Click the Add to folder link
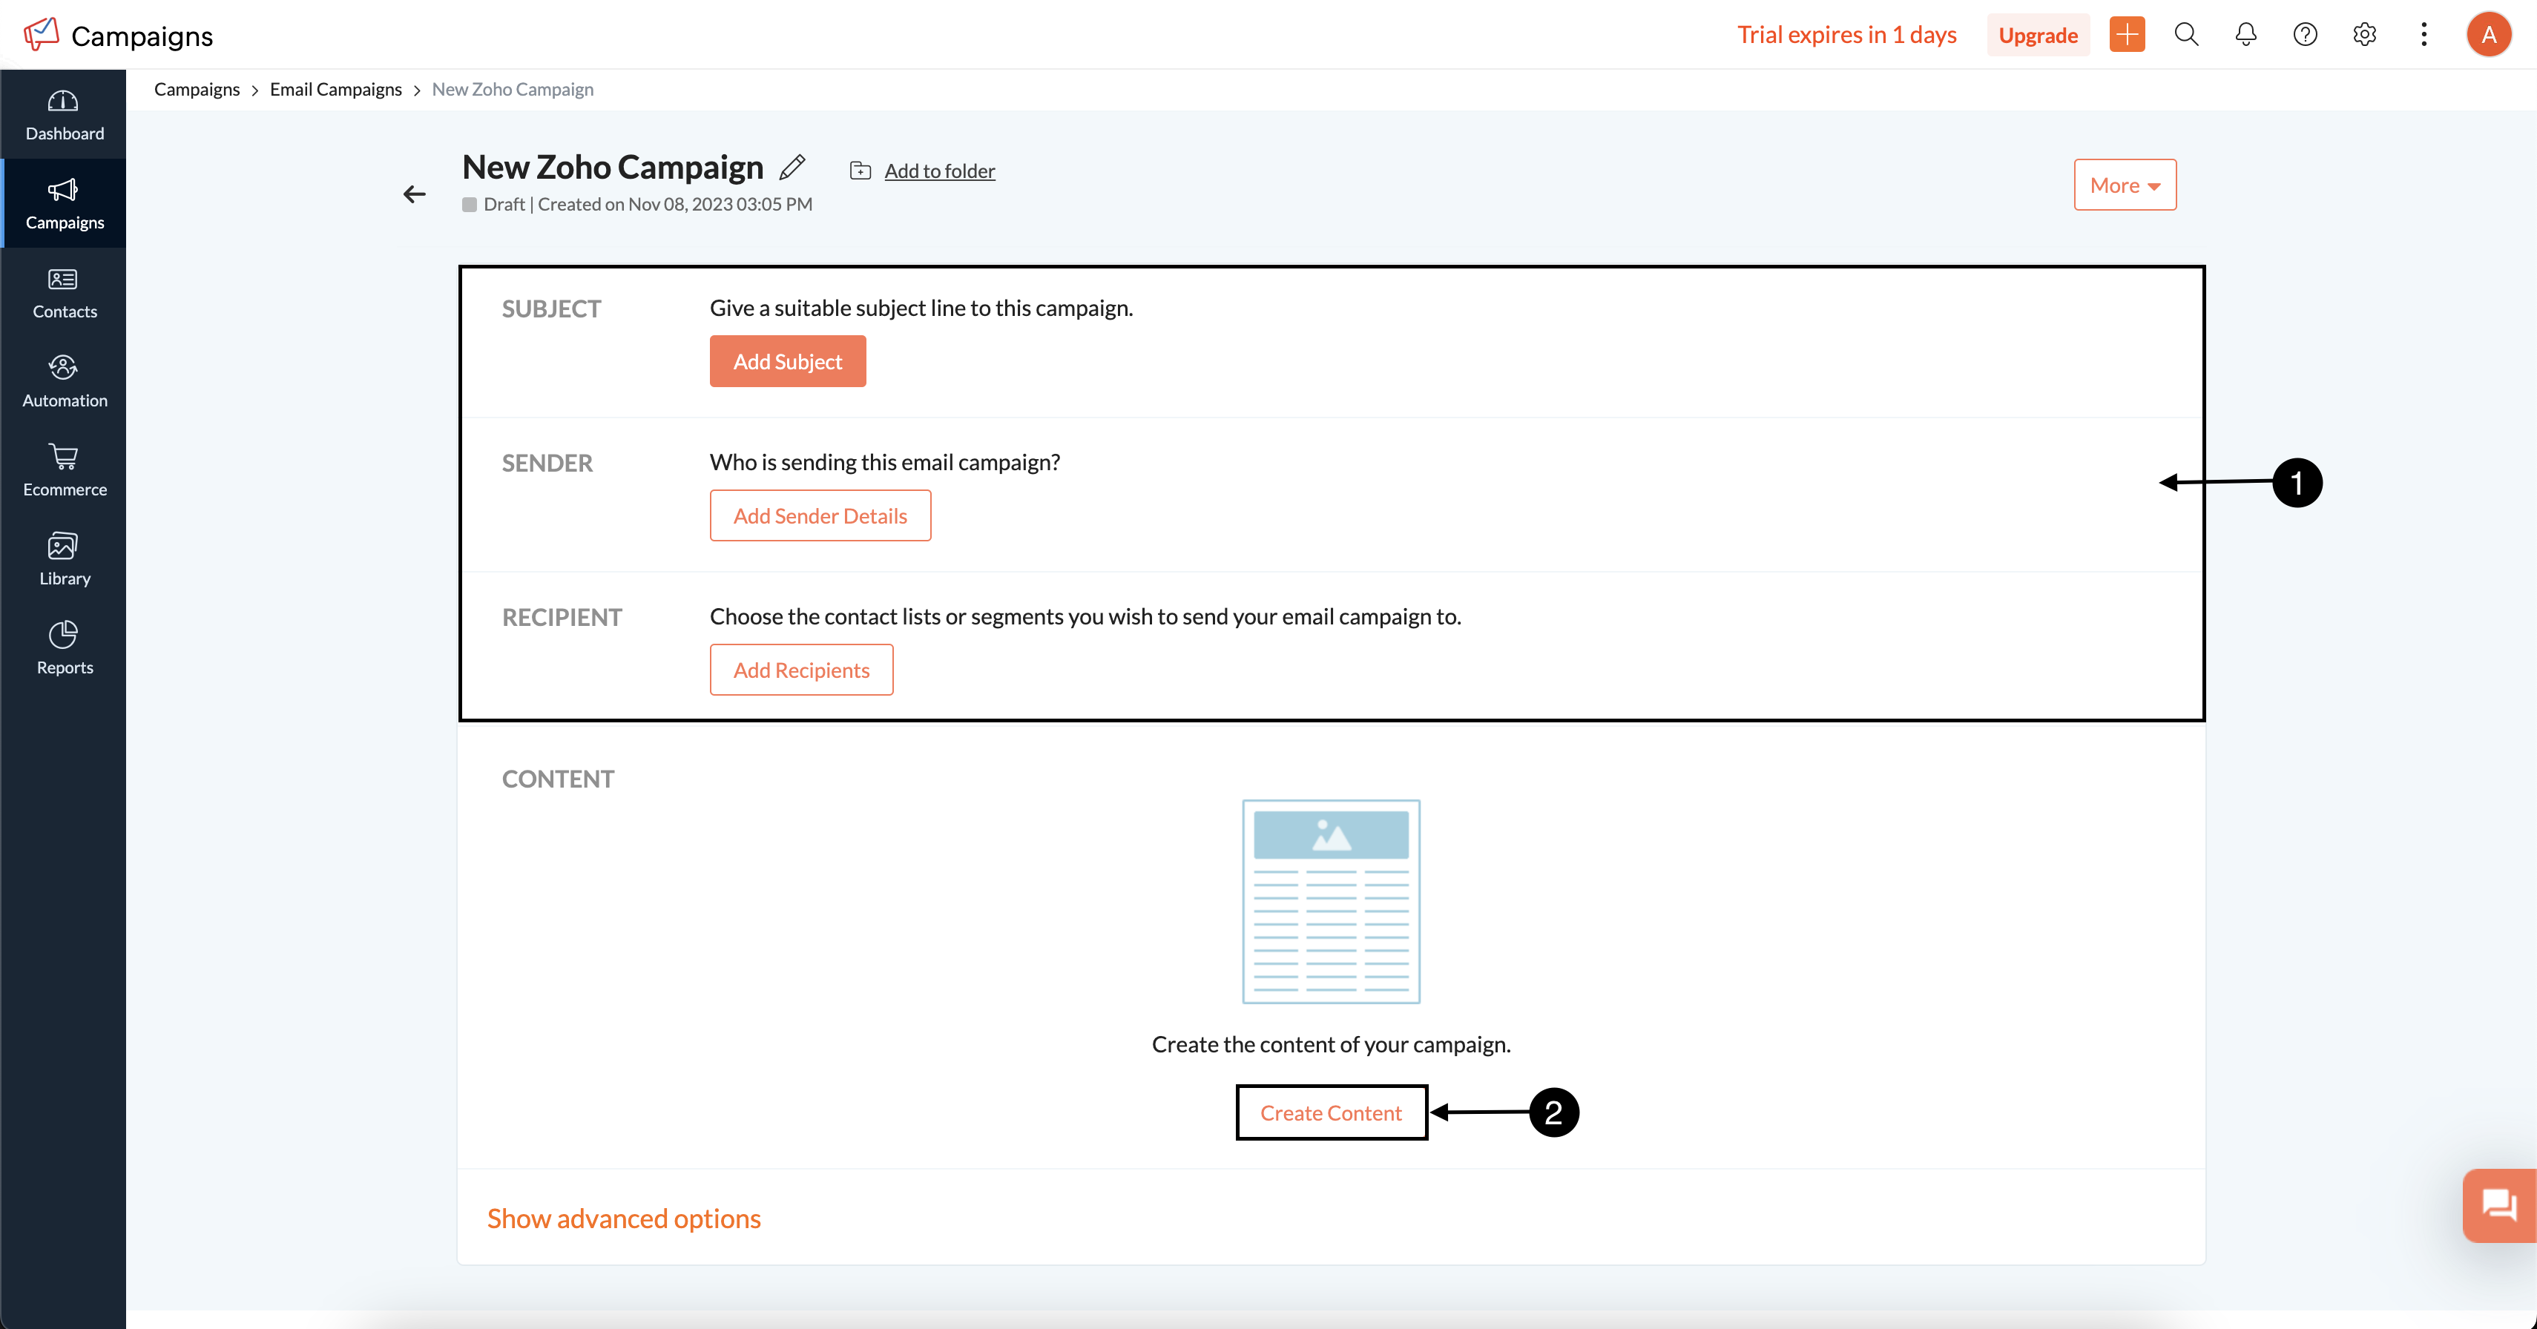 940,171
